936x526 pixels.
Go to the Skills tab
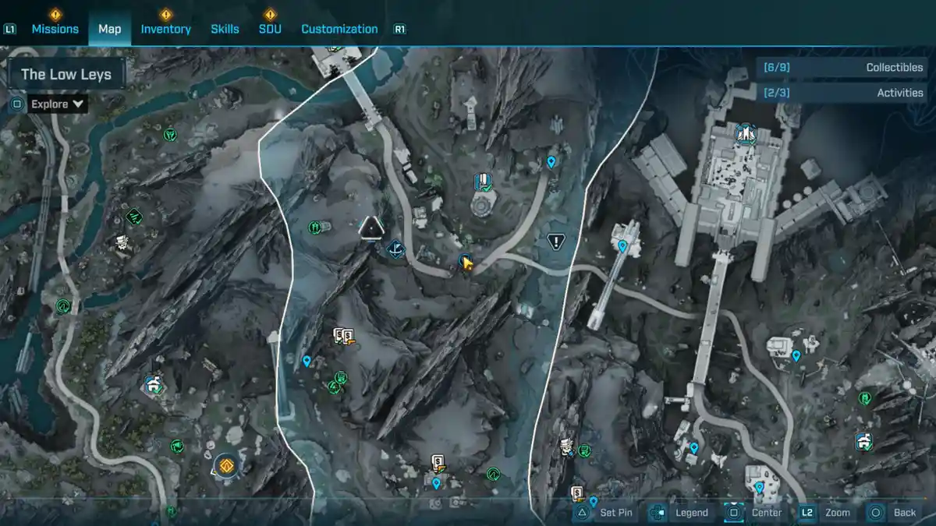point(225,29)
